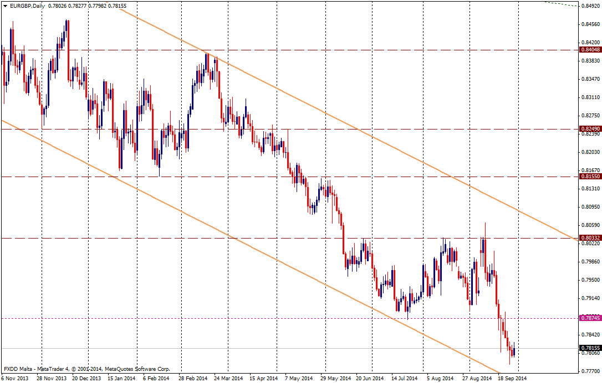The image size is (602, 383).
Task: Select the red 0.80332 resistance label
Action: (589, 238)
